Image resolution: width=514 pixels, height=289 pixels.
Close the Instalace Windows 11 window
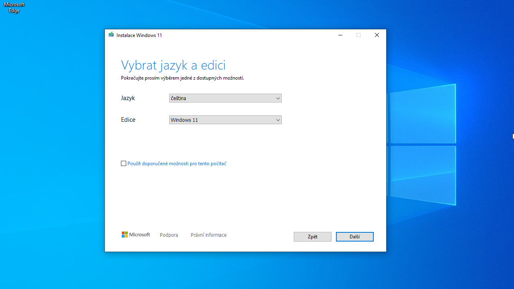coord(377,35)
